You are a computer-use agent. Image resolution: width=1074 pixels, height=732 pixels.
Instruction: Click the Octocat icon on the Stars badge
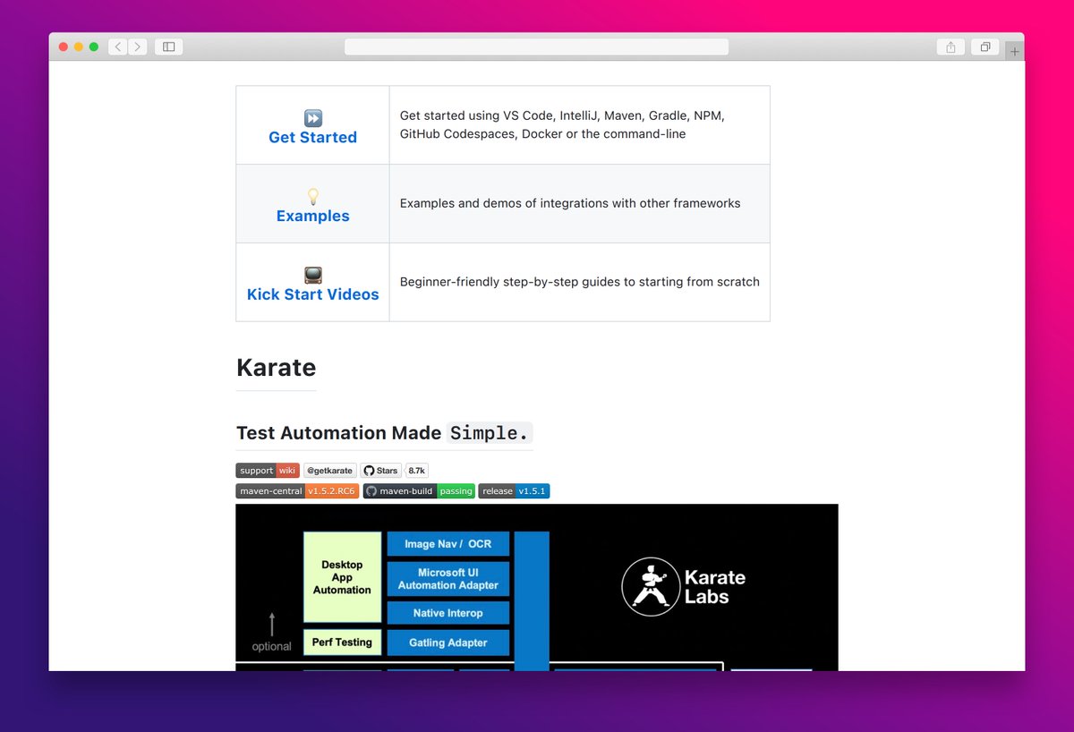pos(369,470)
